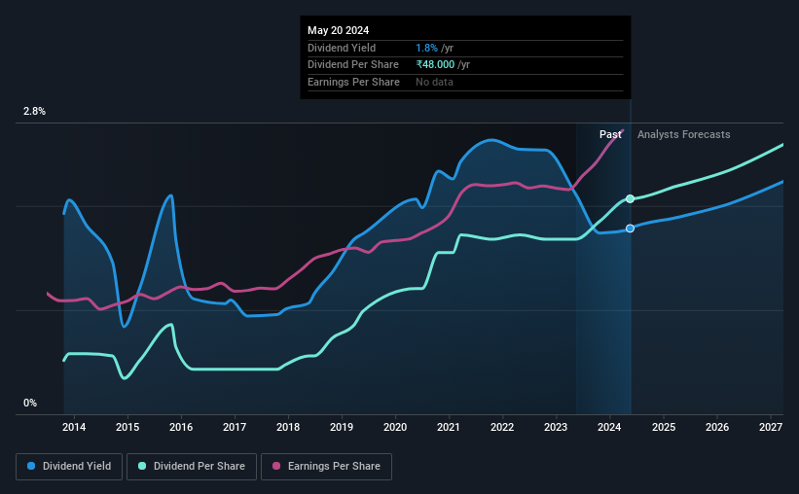Click the ₹48.000 dividend per share value
The width and height of the screenshot is (799, 494).
tap(435, 65)
